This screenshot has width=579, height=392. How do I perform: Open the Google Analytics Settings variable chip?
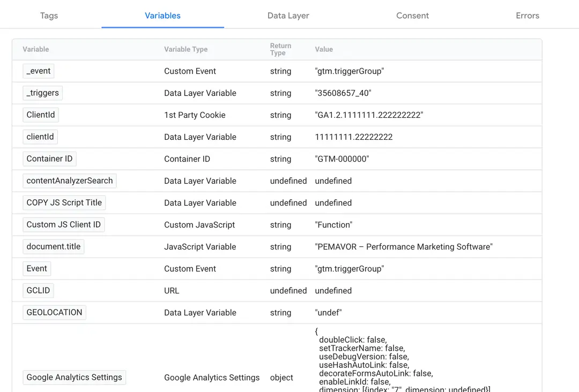point(74,377)
